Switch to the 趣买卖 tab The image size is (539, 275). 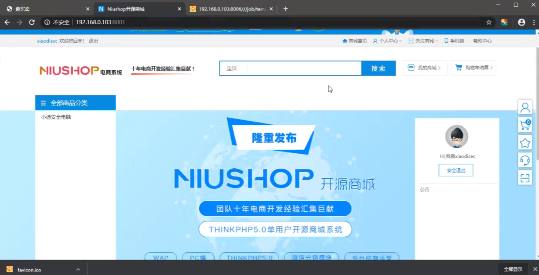click(x=47, y=9)
